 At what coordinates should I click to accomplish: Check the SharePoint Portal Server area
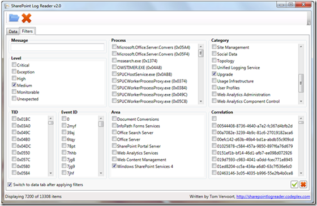click(114, 146)
